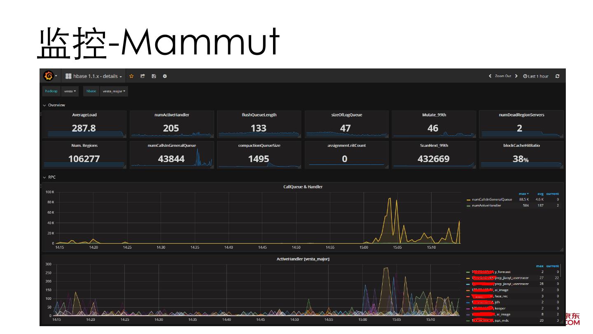Collapse the RPC row
The width and height of the screenshot is (593, 334).
coord(49,177)
